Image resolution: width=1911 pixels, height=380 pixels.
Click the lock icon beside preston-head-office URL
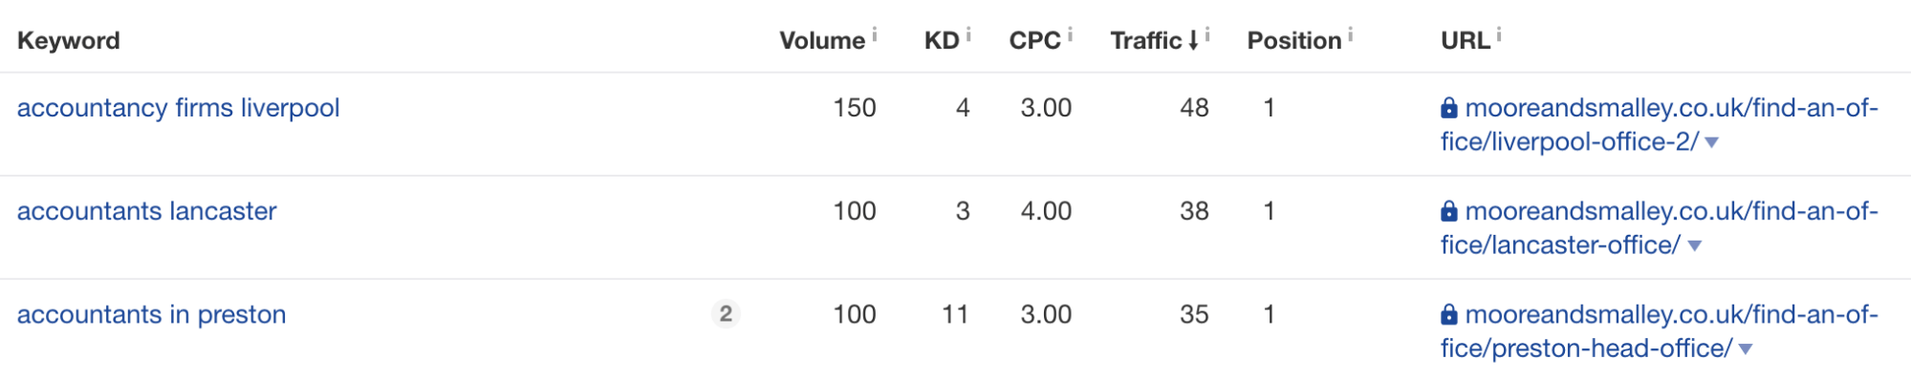coord(1449,314)
